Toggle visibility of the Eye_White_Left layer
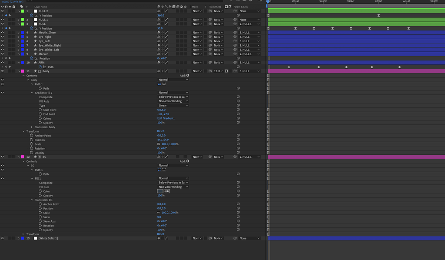 point(3,50)
